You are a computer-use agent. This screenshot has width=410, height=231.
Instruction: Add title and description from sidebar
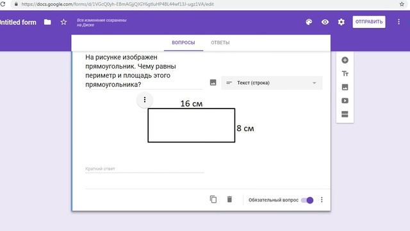point(345,74)
